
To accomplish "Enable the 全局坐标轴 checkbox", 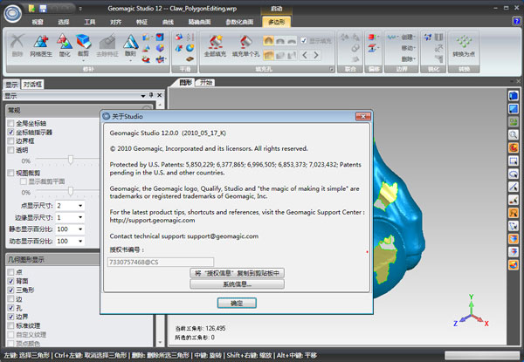I will [10, 123].
